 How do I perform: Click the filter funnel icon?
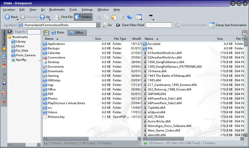pyautogui.click(x=150, y=17)
